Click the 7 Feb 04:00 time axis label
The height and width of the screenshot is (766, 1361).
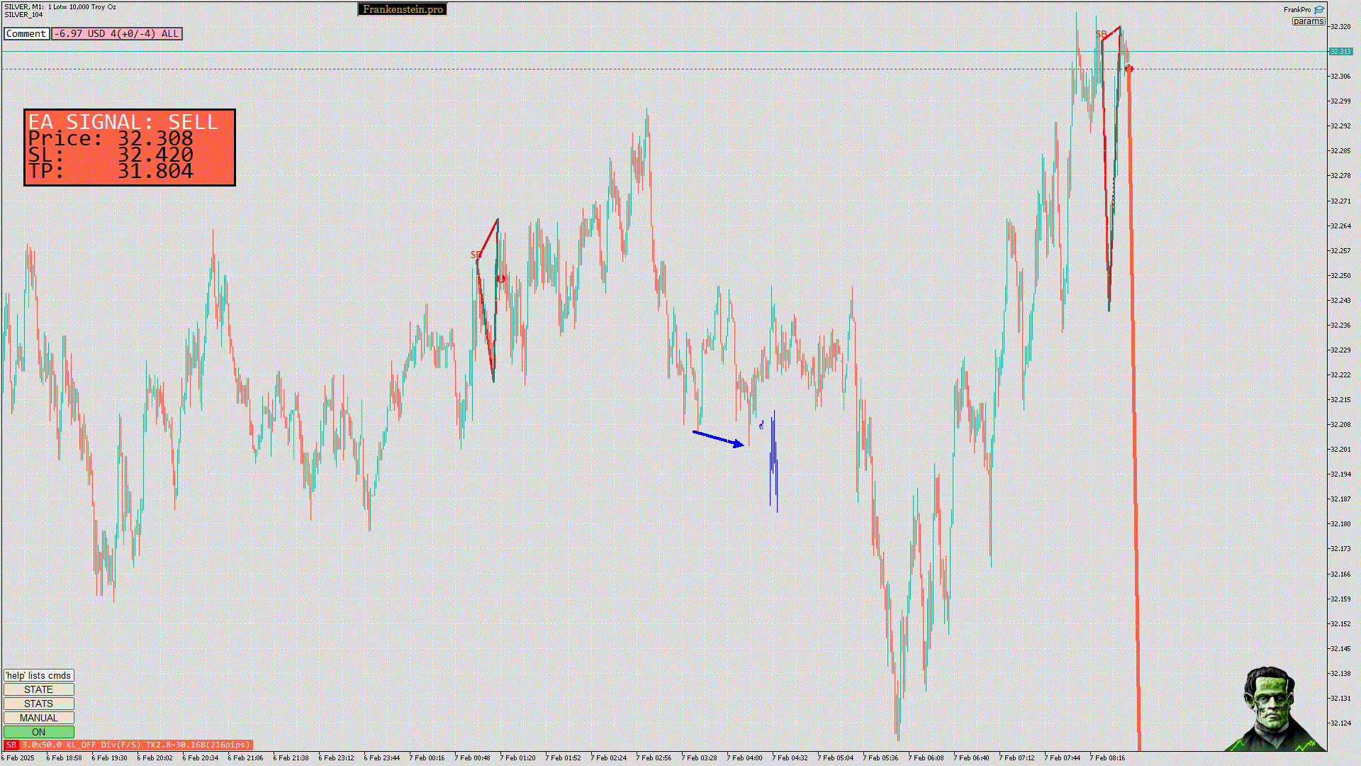(x=744, y=757)
